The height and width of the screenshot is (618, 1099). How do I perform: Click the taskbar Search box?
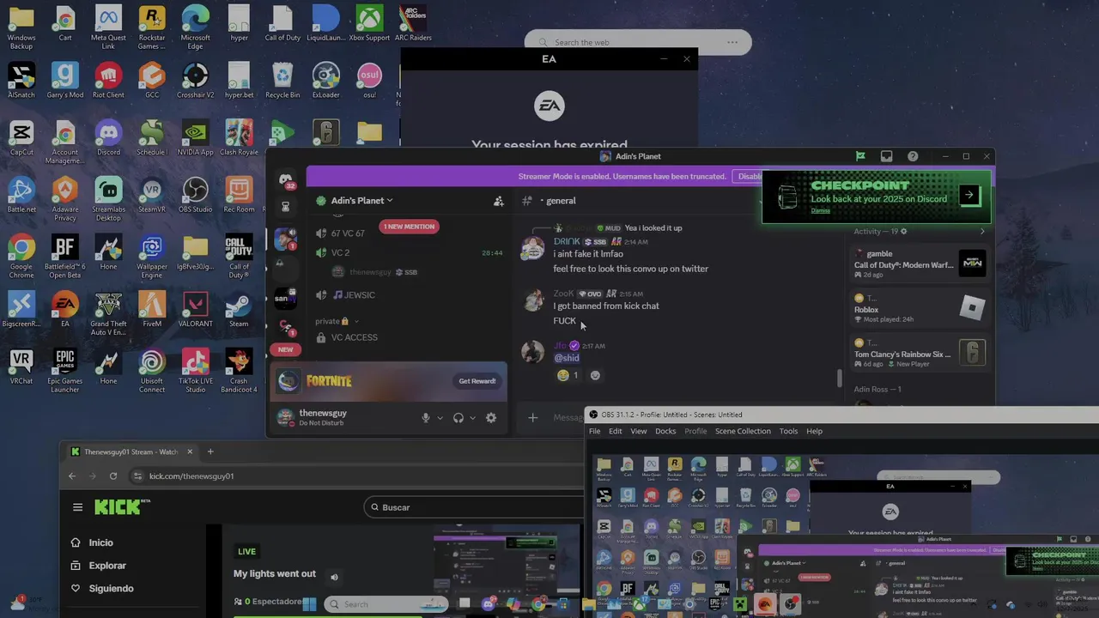(x=386, y=604)
